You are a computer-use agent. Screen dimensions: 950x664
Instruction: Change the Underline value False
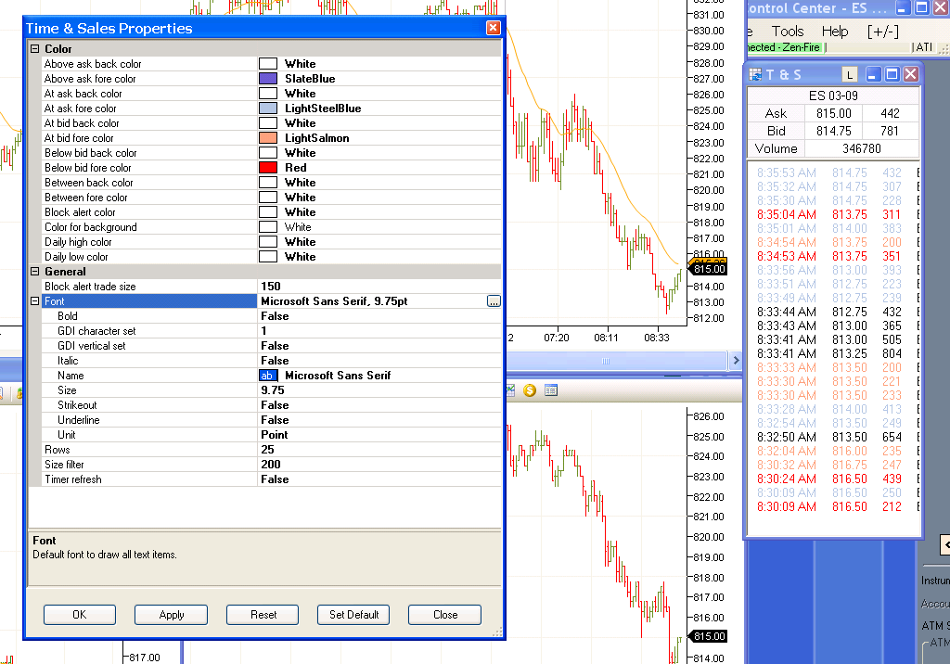pyautogui.click(x=379, y=420)
